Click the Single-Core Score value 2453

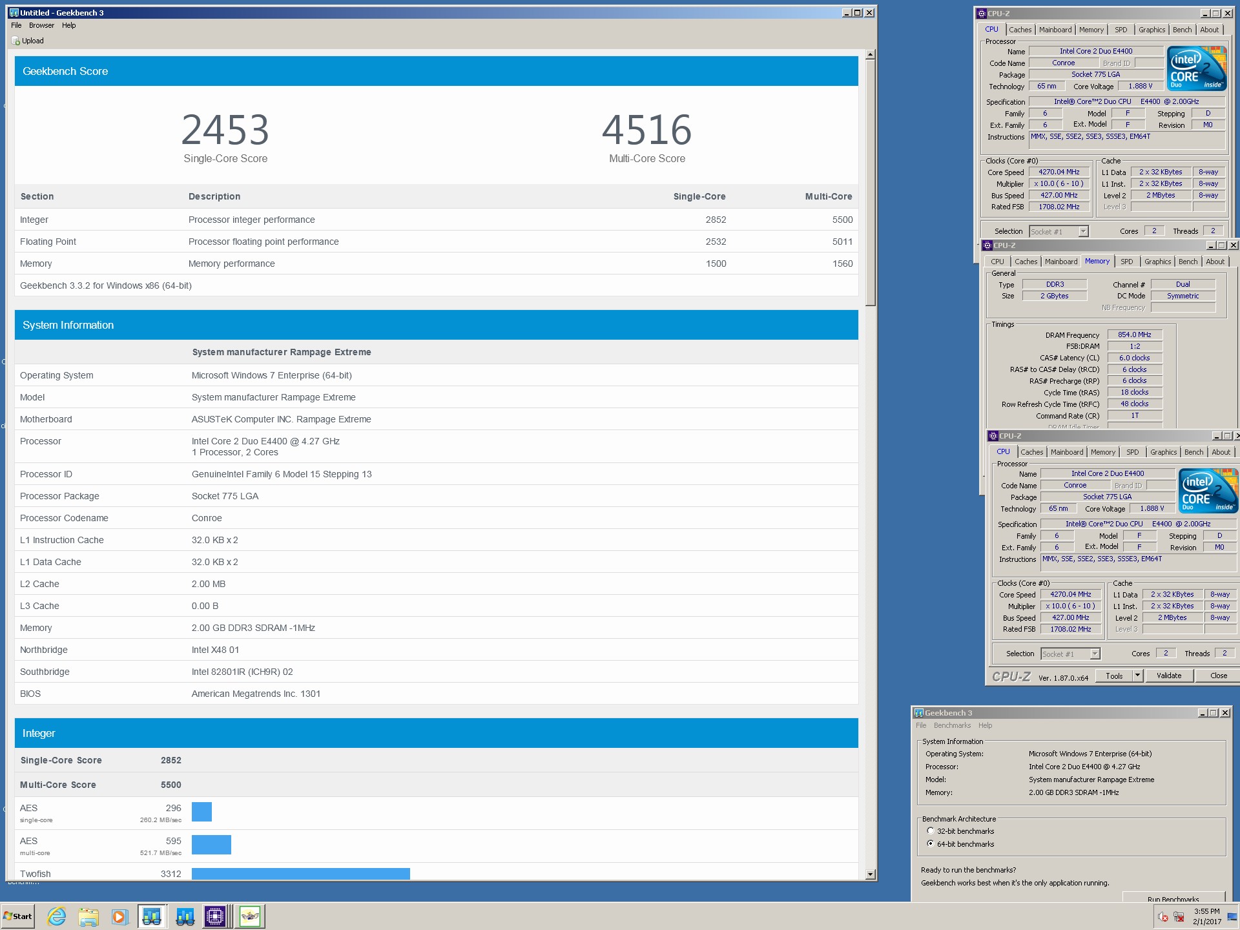(x=225, y=130)
